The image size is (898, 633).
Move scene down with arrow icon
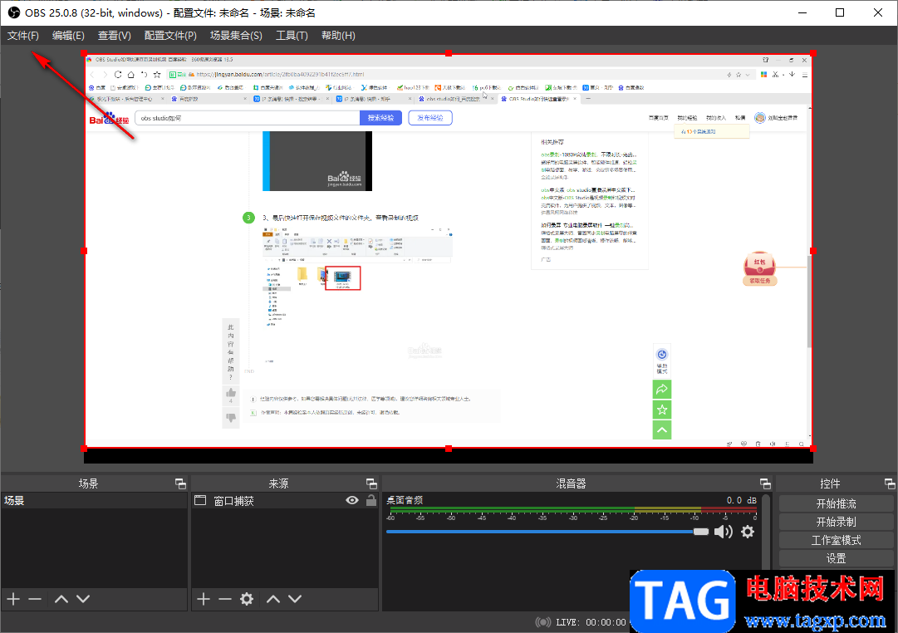83,599
